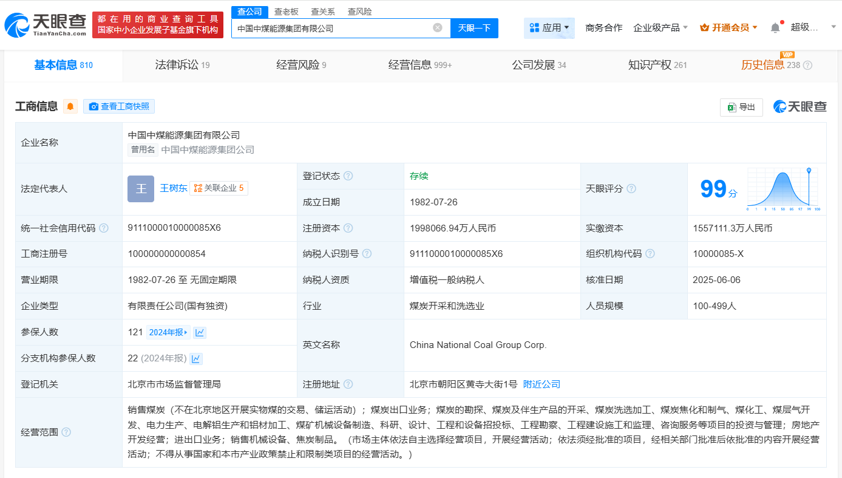842x478 pixels.
Task: Switch to the 查老板 search tab
Action: 286,12
